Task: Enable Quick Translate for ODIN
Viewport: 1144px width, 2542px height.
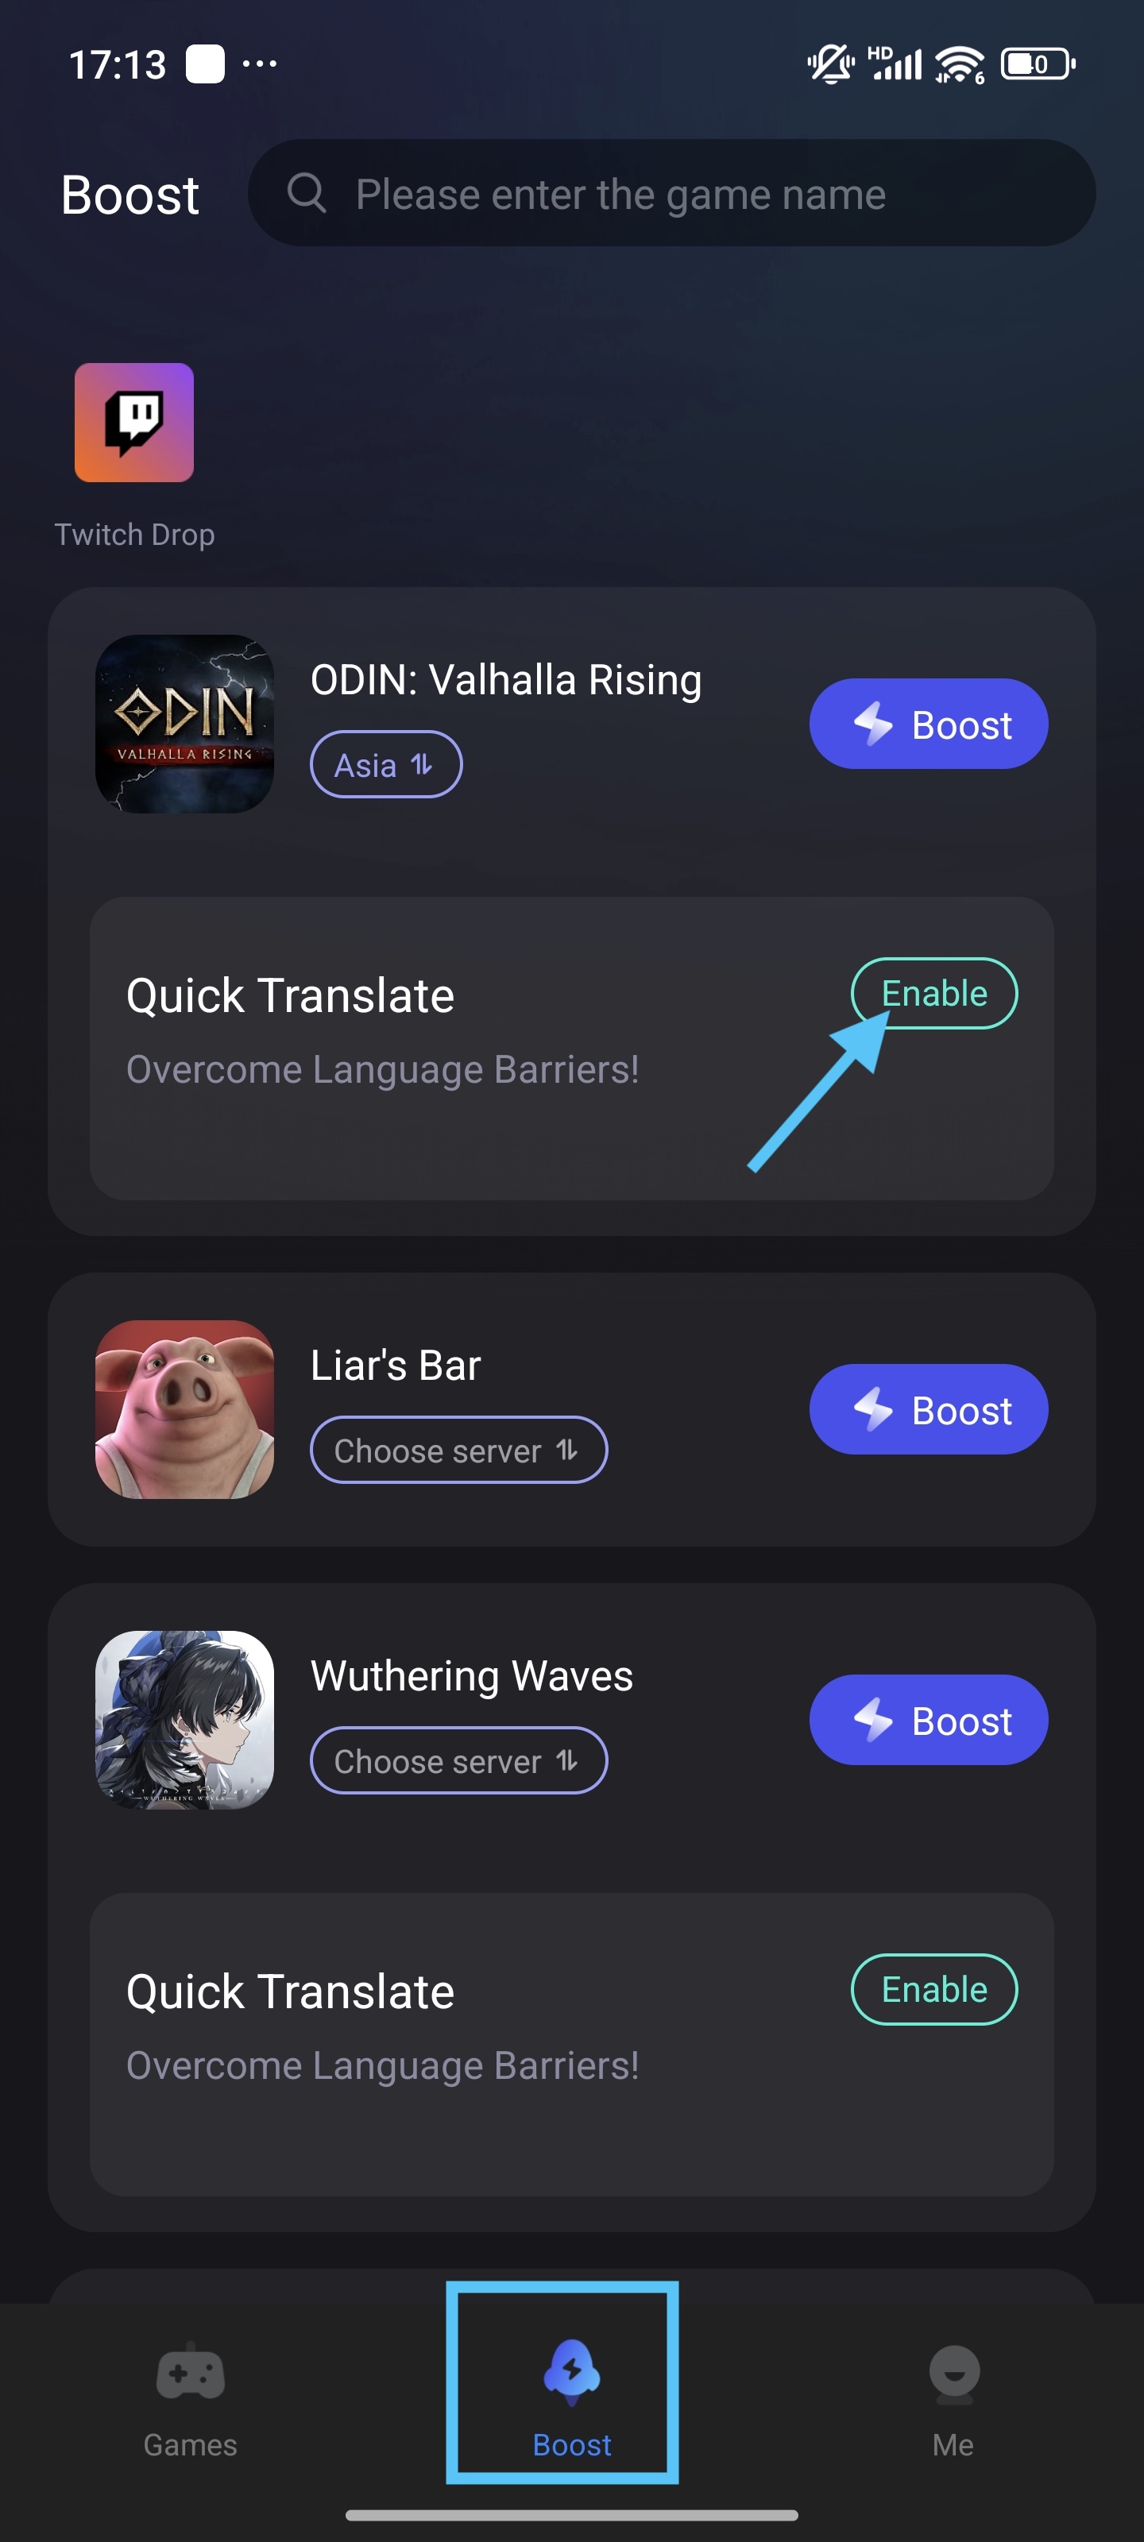Action: [933, 993]
